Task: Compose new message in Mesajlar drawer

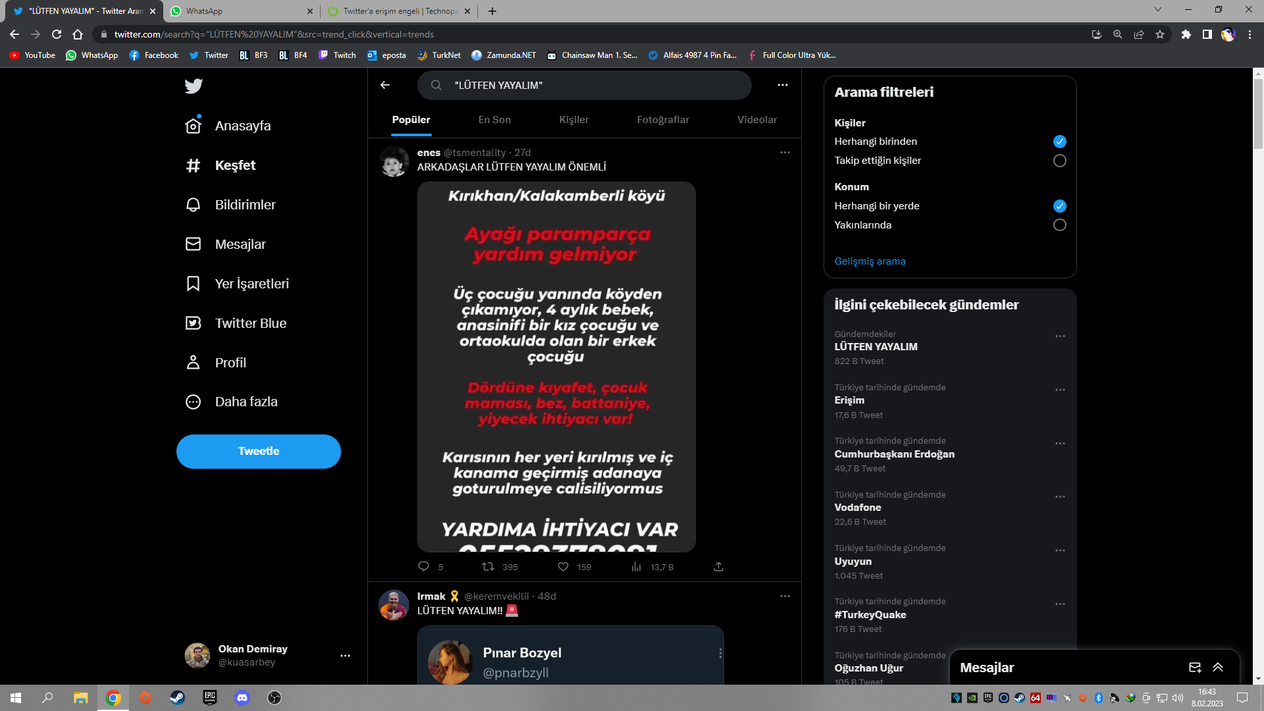Action: pos(1195,668)
